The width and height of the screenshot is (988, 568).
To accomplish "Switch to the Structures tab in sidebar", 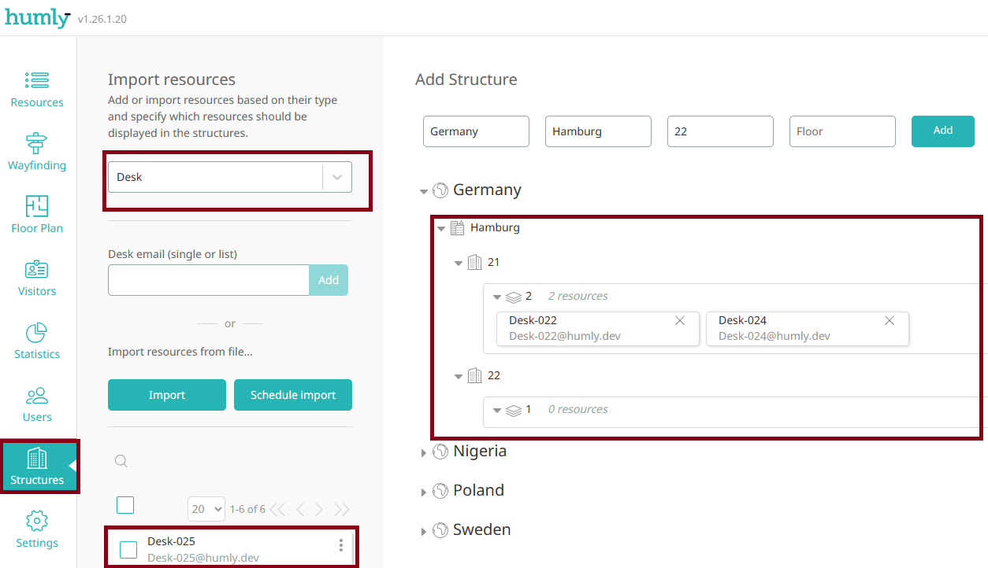I will point(36,466).
